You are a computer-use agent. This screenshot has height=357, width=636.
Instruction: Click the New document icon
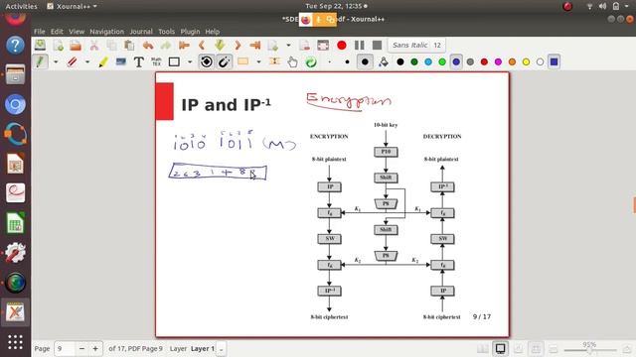click(x=58, y=45)
